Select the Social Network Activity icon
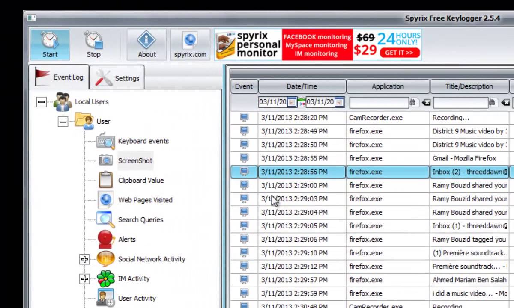Viewport: 514px width, 308px height. (105, 259)
